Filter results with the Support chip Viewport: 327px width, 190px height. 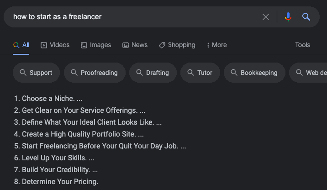coord(36,73)
